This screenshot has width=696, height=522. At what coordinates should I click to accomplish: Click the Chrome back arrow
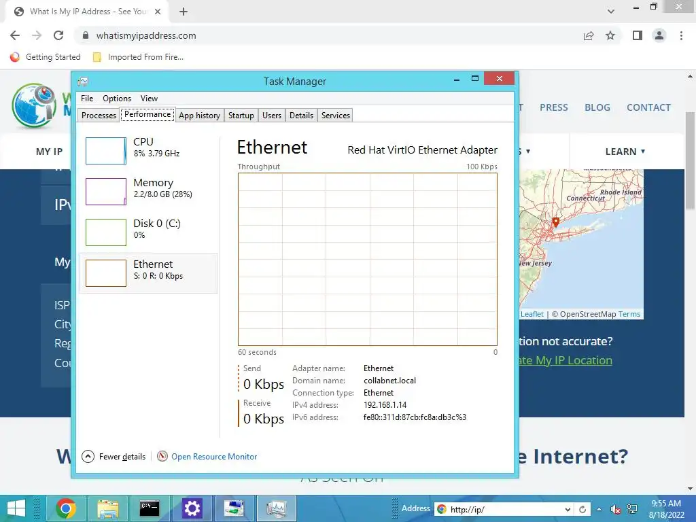[x=15, y=35]
